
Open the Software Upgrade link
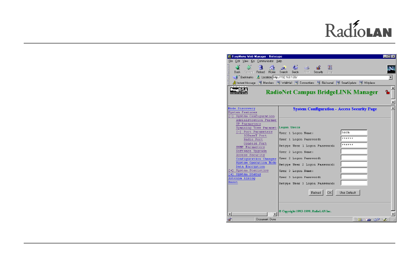click(251, 151)
